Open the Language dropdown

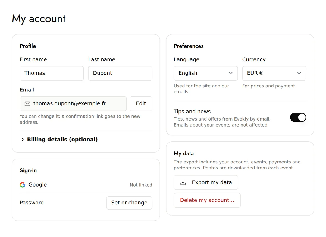click(x=206, y=73)
